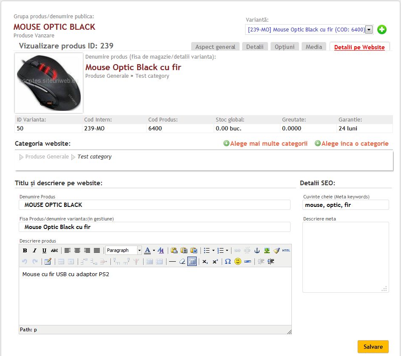The image size is (401, 356).
Task: Insert an emoticon with the smiley icon
Action: click(x=238, y=262)
